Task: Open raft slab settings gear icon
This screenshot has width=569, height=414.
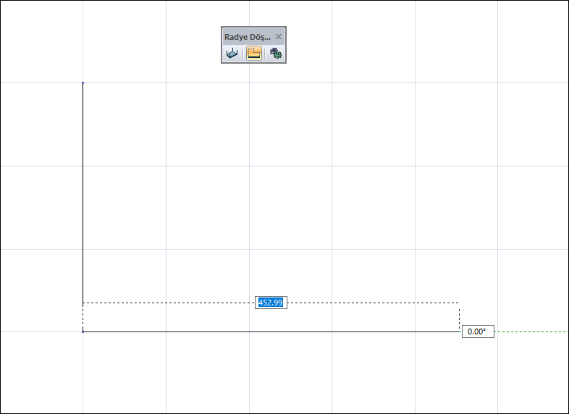Action: pyautogui.click(x=276, y=54)
